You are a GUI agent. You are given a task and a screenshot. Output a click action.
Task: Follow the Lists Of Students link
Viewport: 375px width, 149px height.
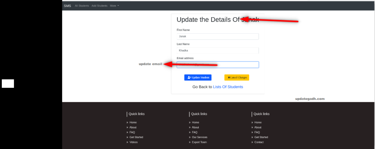coord(228,87)
